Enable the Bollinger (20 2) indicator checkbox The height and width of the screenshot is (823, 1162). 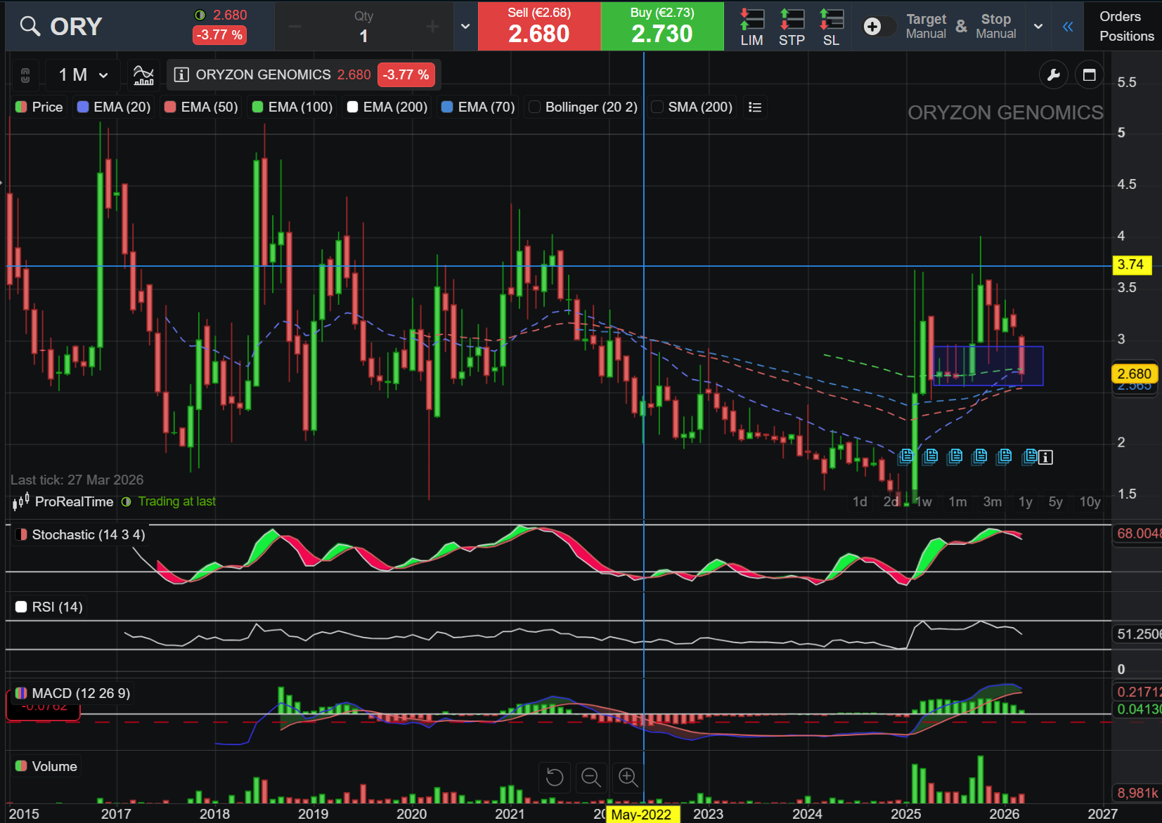[x=535, y=107]
